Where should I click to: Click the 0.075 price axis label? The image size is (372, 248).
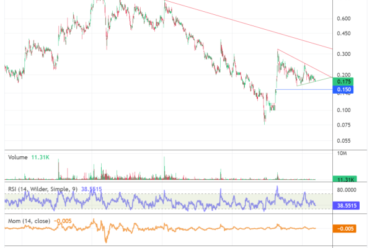point(343,125)
